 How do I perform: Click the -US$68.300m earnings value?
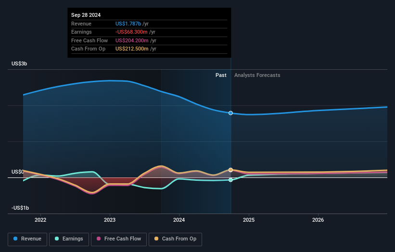click(x=131, y=32)
